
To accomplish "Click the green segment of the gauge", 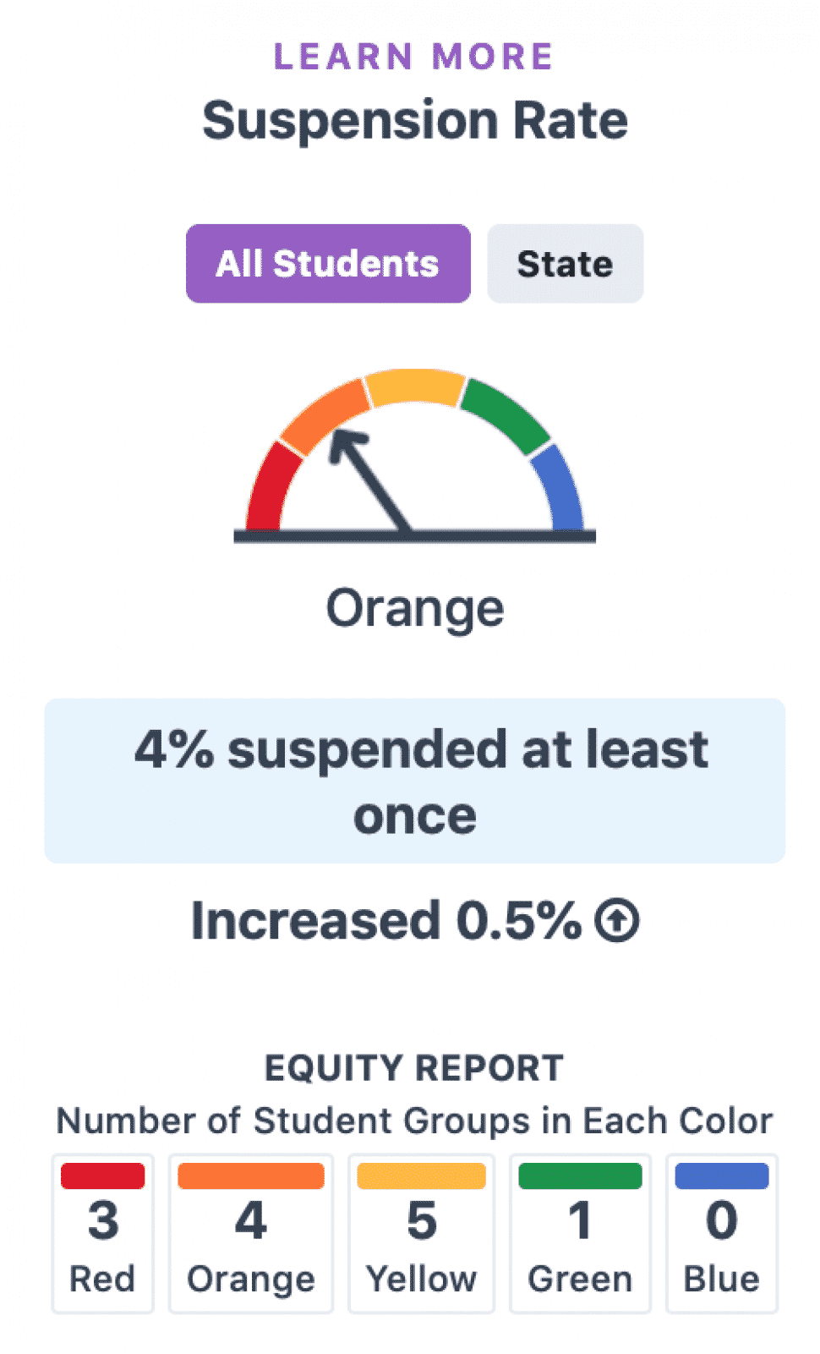I will pyautogui.click(x=506, y=415).
